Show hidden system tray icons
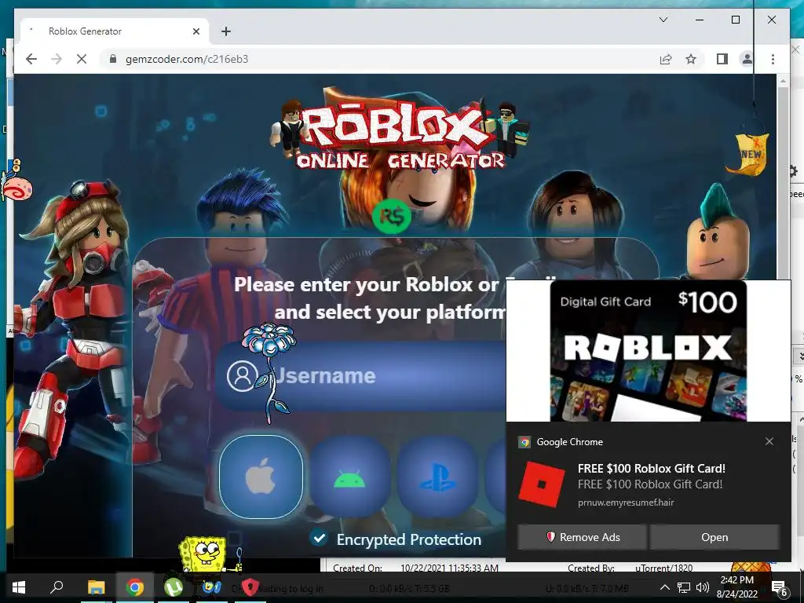This screenshot has width=804, height=603. click(x=664, y=587)
